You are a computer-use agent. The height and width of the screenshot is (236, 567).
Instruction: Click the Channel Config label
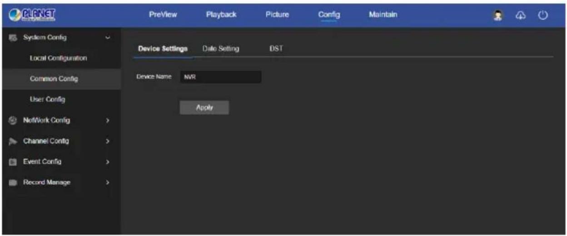point(46,141)
